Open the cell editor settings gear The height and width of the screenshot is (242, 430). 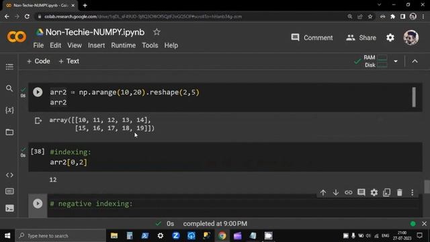[x=374, y=193]
